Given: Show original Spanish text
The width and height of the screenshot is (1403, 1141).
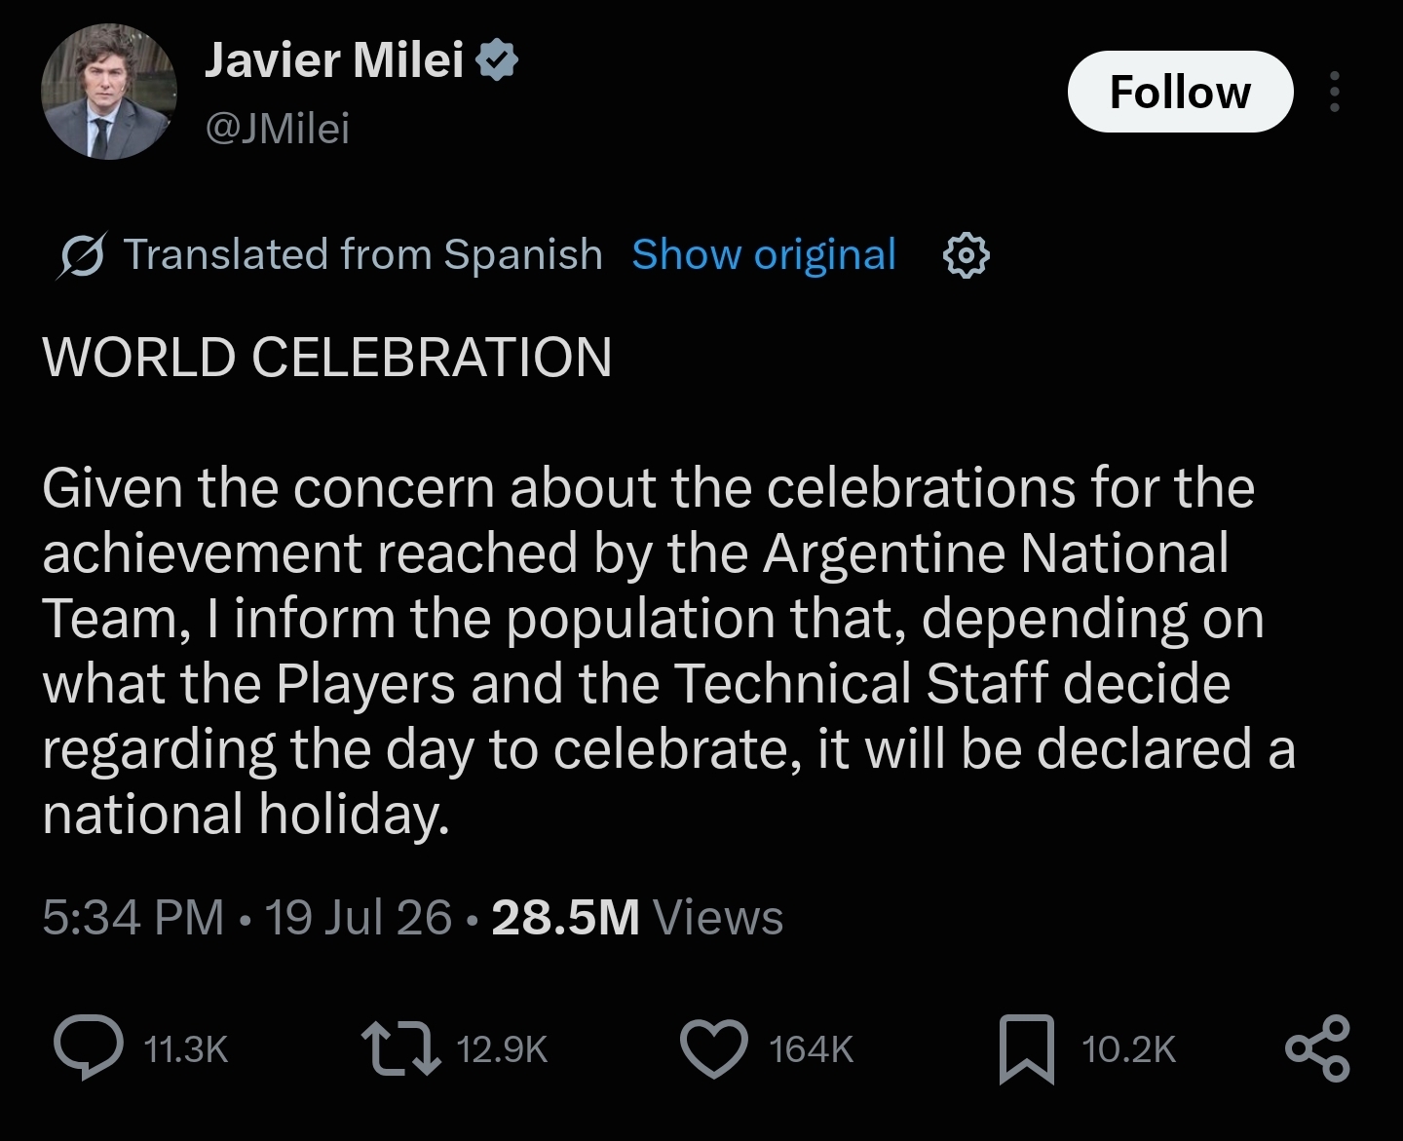Looking at the screenshot, I should point(764,254).
